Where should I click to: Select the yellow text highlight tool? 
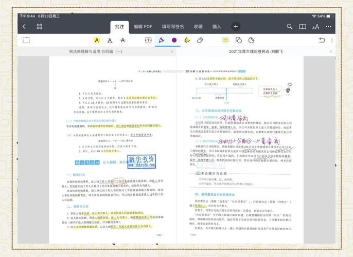click(x=97, y=40)
